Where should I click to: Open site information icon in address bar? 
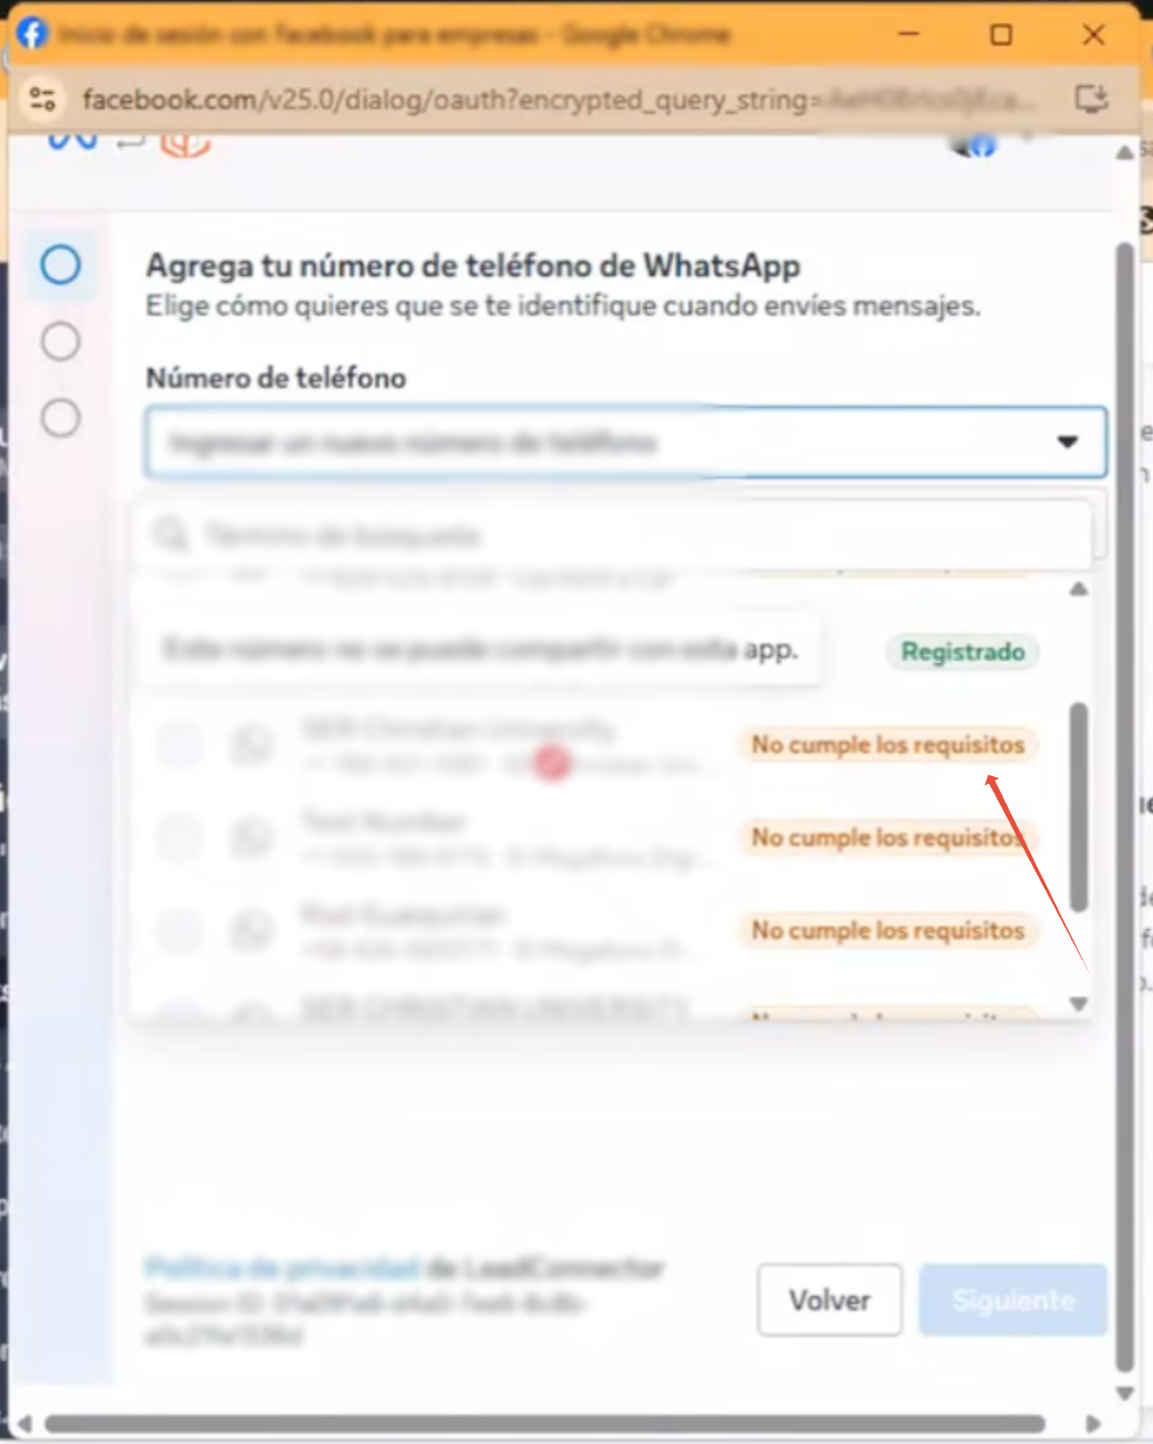[x=43, y=100]
